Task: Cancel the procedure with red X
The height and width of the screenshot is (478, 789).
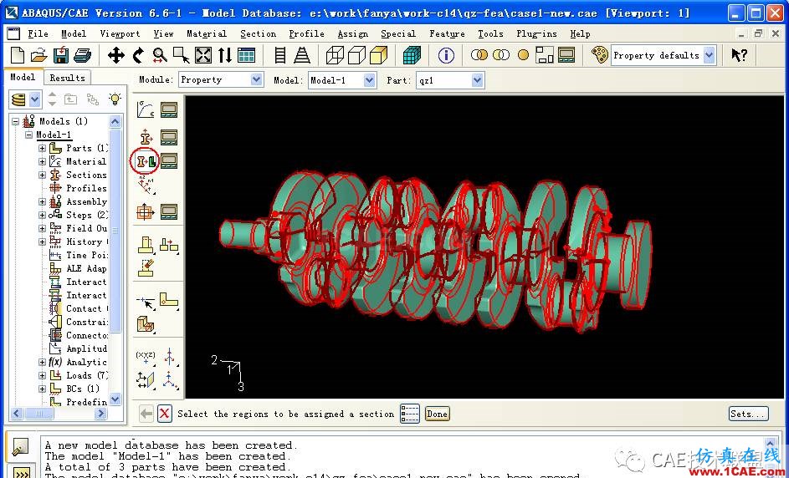Action: [x=164, y=414]
